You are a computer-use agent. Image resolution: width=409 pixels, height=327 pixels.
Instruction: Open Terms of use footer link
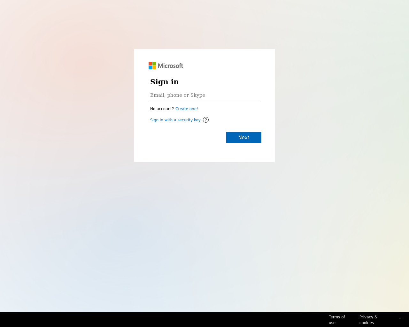pos(337,320)
